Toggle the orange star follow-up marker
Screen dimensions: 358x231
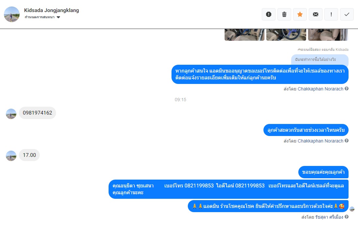300,14
